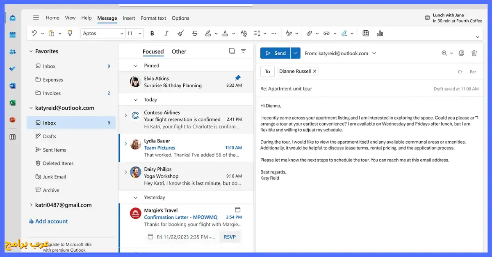Open the Junk Email folder
Screen dimensions: 492x257
(71, 177)
